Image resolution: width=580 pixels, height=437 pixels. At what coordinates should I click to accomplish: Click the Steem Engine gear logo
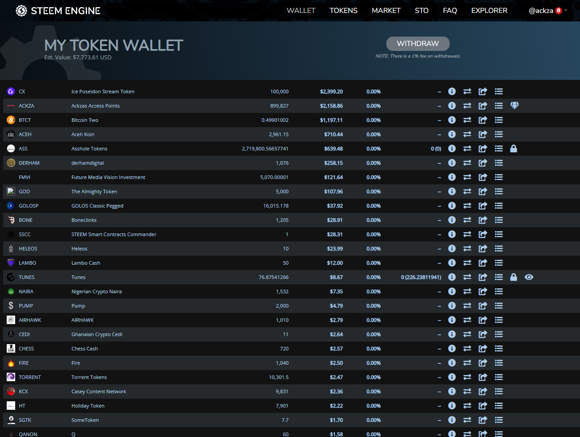coord(21,11)
